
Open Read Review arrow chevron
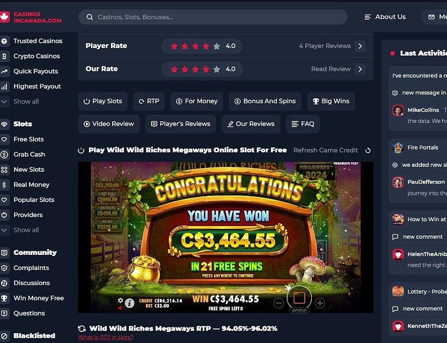360,69
